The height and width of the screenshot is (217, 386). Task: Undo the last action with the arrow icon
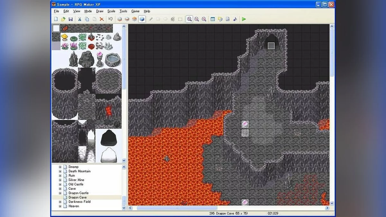coord(110,19)
